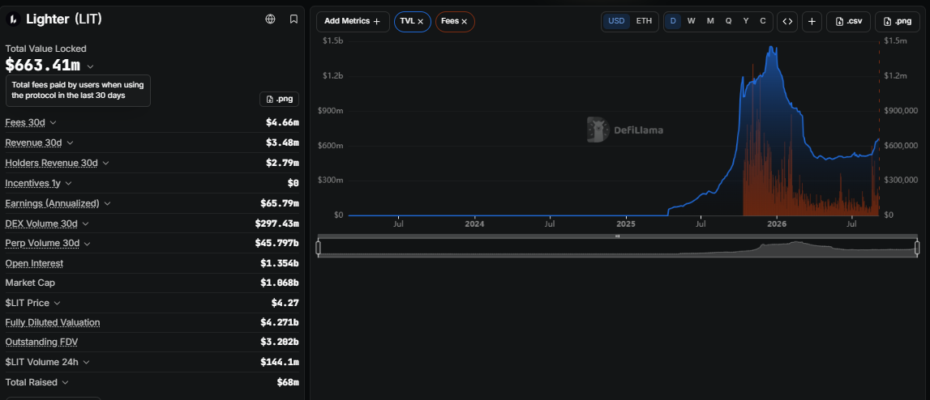The width and height of the screenshot is (930, 400).
Task: Switch chart denomination to ETH
Action: pyautogui.click(x=644, y=21)
